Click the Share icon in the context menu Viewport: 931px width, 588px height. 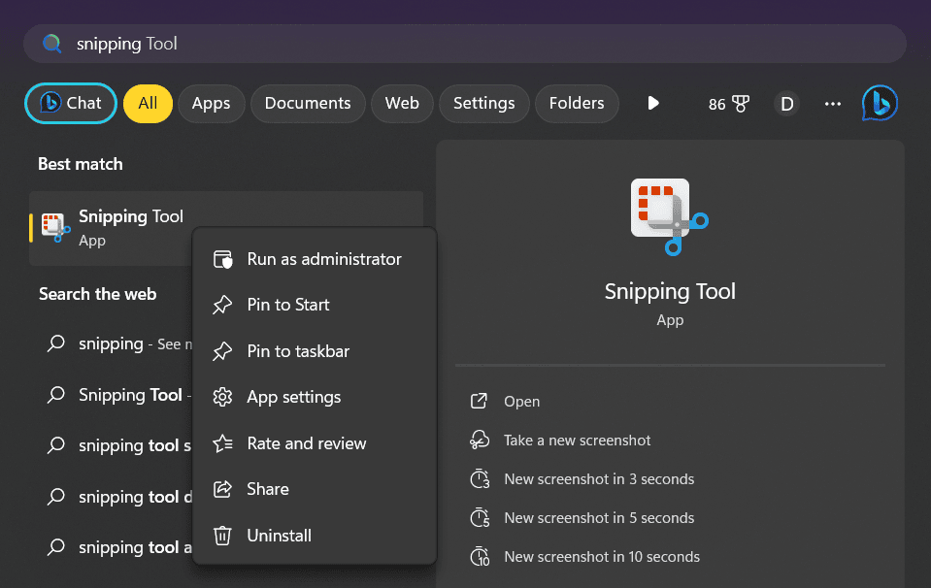223,489
